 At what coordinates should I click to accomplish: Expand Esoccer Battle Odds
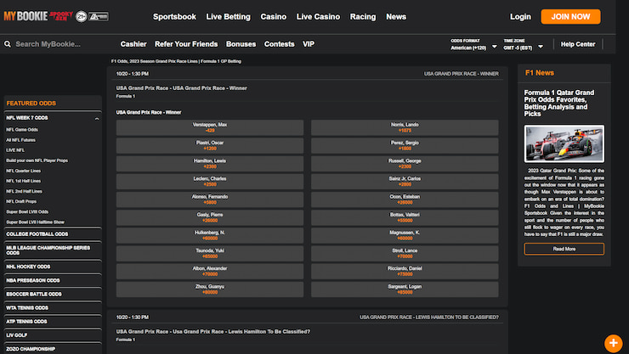(x=53, y=294)
